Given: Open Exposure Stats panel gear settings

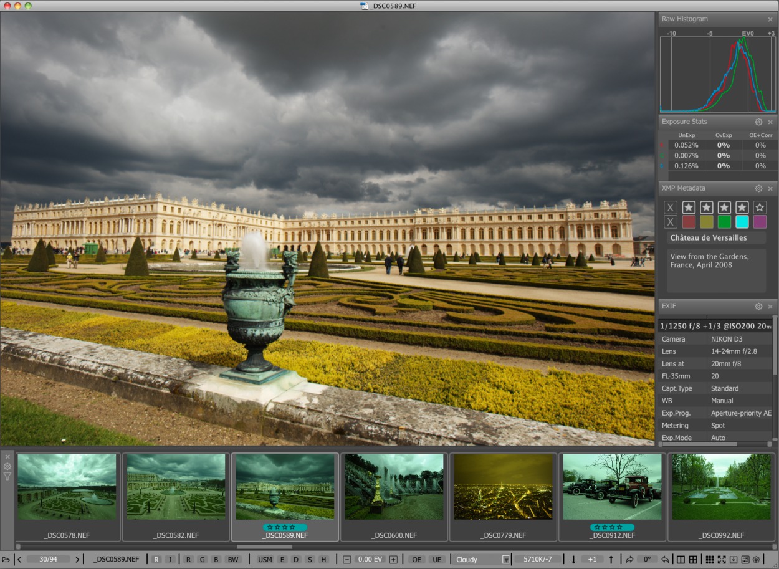Looking at the screenshot, I should tap(758, 122).
